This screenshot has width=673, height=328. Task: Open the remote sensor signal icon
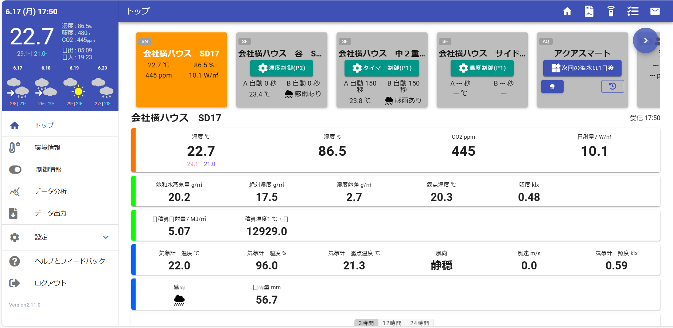click(611, 11)
